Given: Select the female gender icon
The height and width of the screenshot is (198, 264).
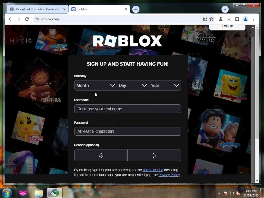Looking at the screenshot, I should 101,155.
